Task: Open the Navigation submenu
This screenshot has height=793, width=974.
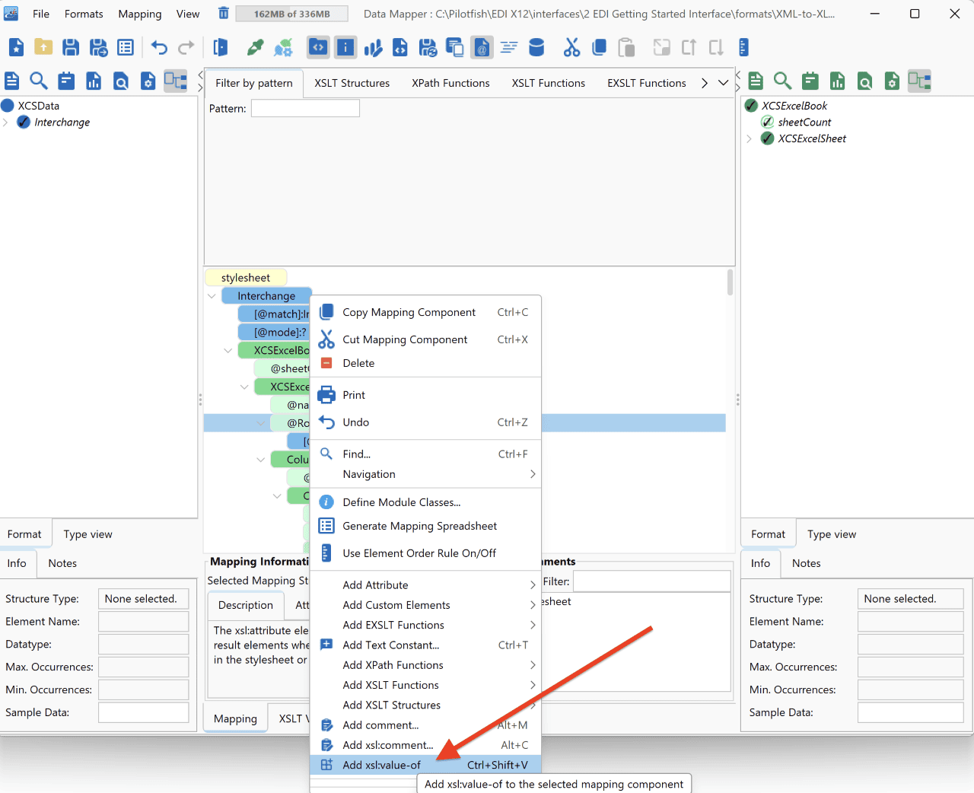Action: [x=426, y=474]
